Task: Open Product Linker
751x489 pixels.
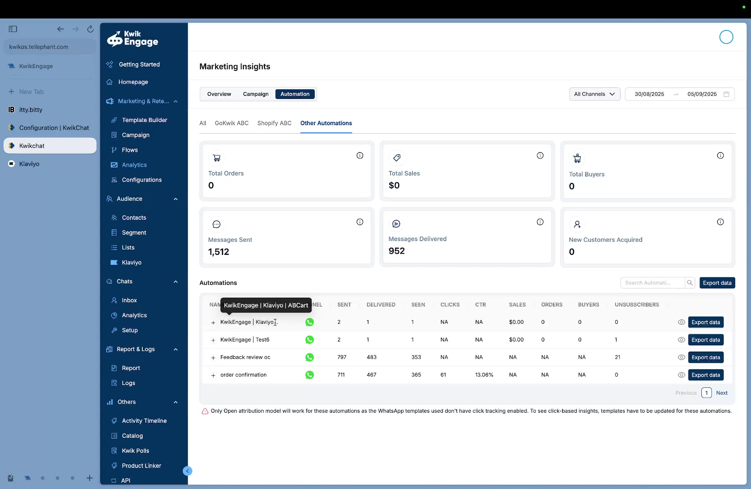Action: pos(142,466)
